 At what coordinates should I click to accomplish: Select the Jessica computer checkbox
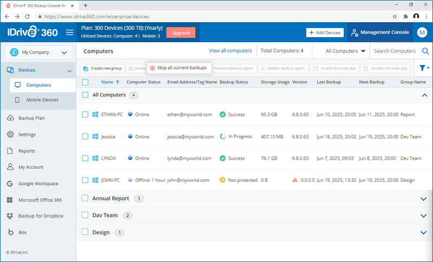click(x=85, y=137)
